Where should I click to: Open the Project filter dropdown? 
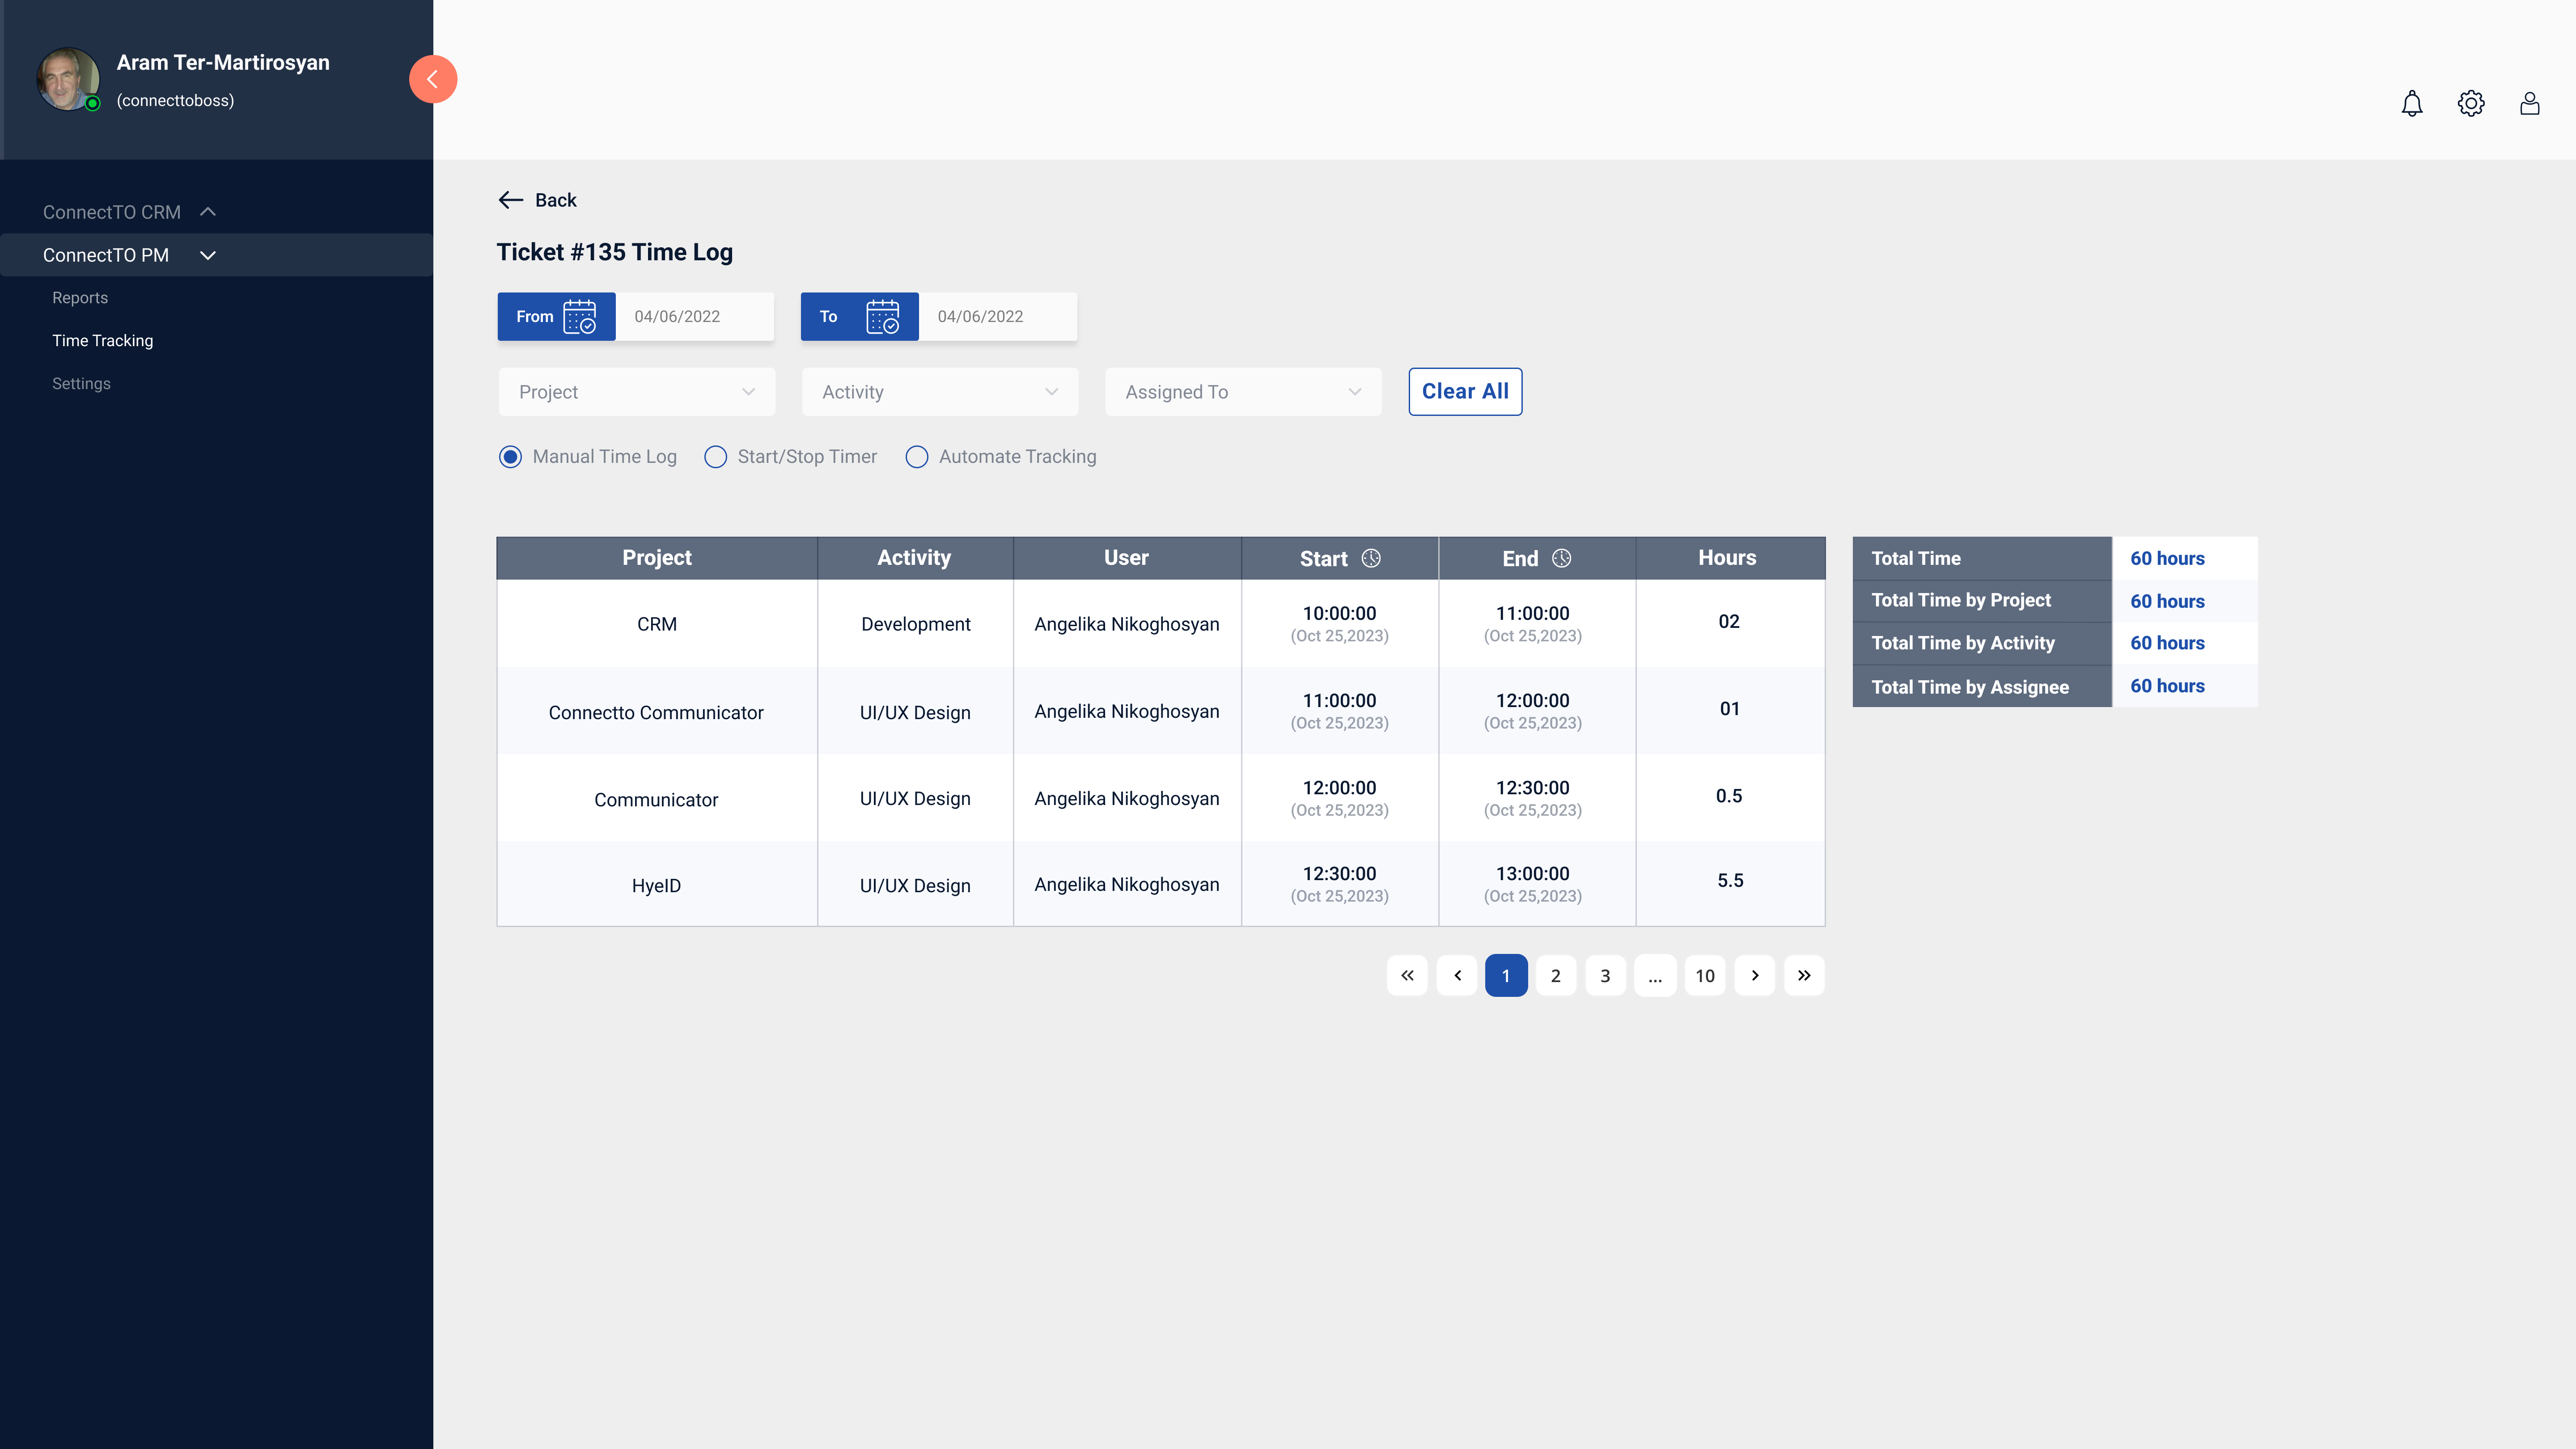click(636, 392)
